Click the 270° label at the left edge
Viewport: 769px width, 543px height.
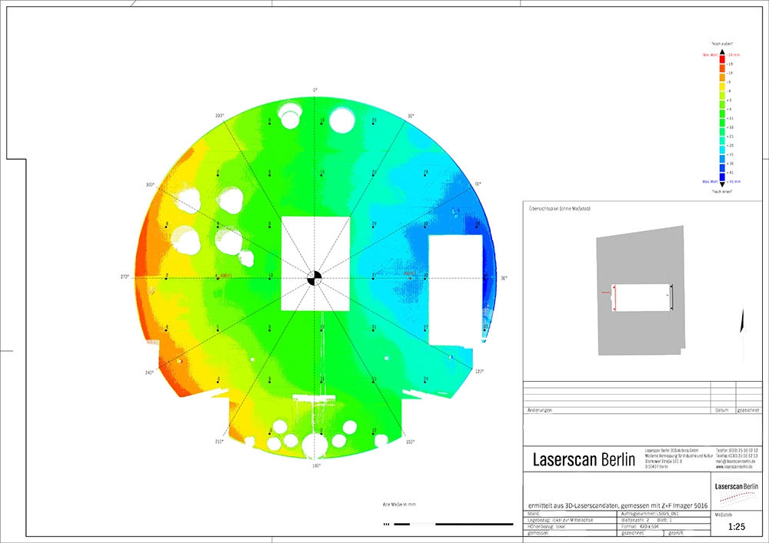125,276
